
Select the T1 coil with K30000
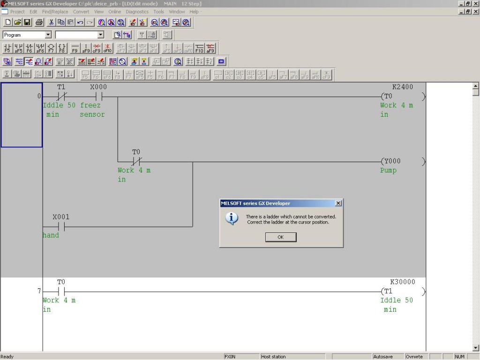tap(403, 292)
